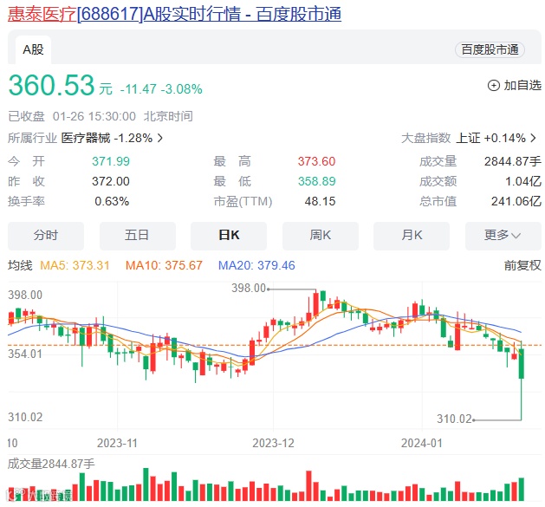The height and width of the screenshot is (507, 545).
Task: Switch to the 周K chart tab
Action: pos(320,236)
